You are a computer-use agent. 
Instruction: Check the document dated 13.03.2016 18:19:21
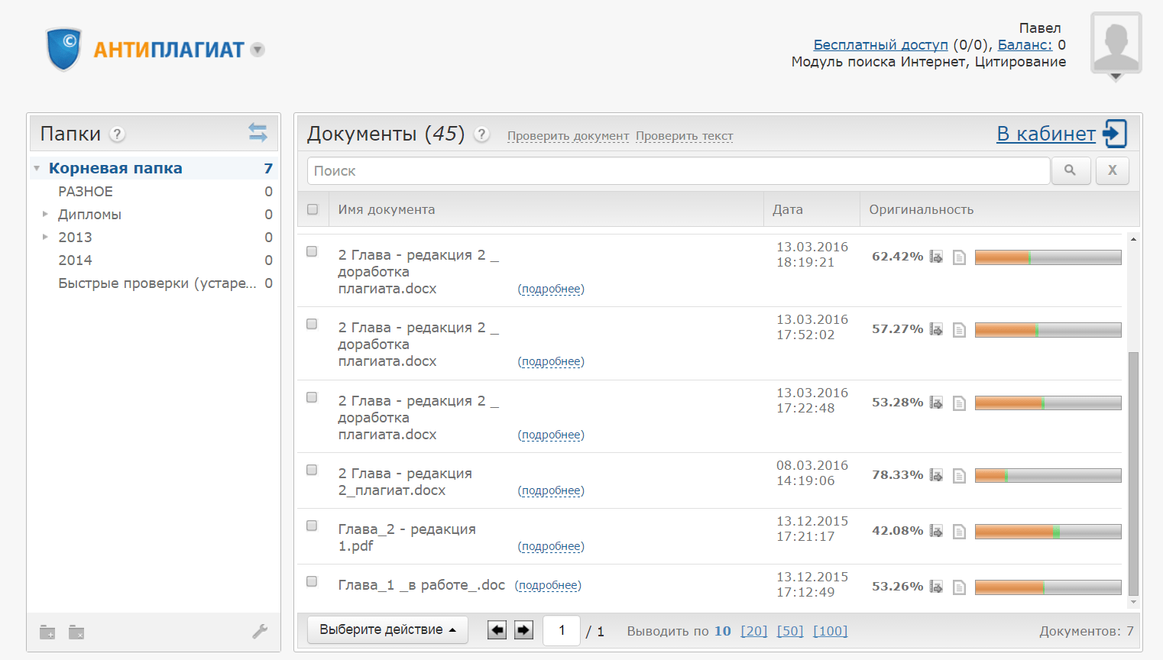pos(312,251)
